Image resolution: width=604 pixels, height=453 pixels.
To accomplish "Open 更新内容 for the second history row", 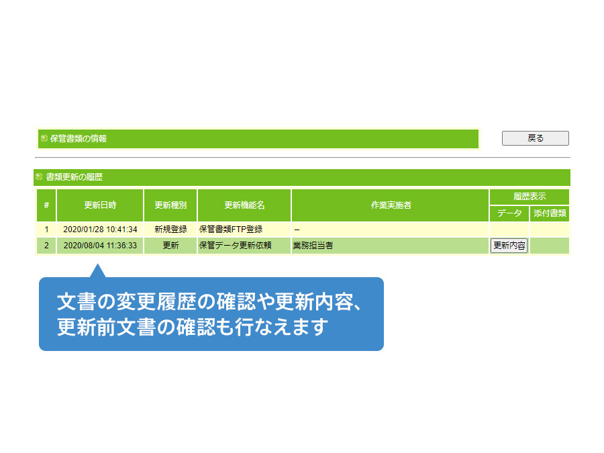I will (x=509, y=246).
